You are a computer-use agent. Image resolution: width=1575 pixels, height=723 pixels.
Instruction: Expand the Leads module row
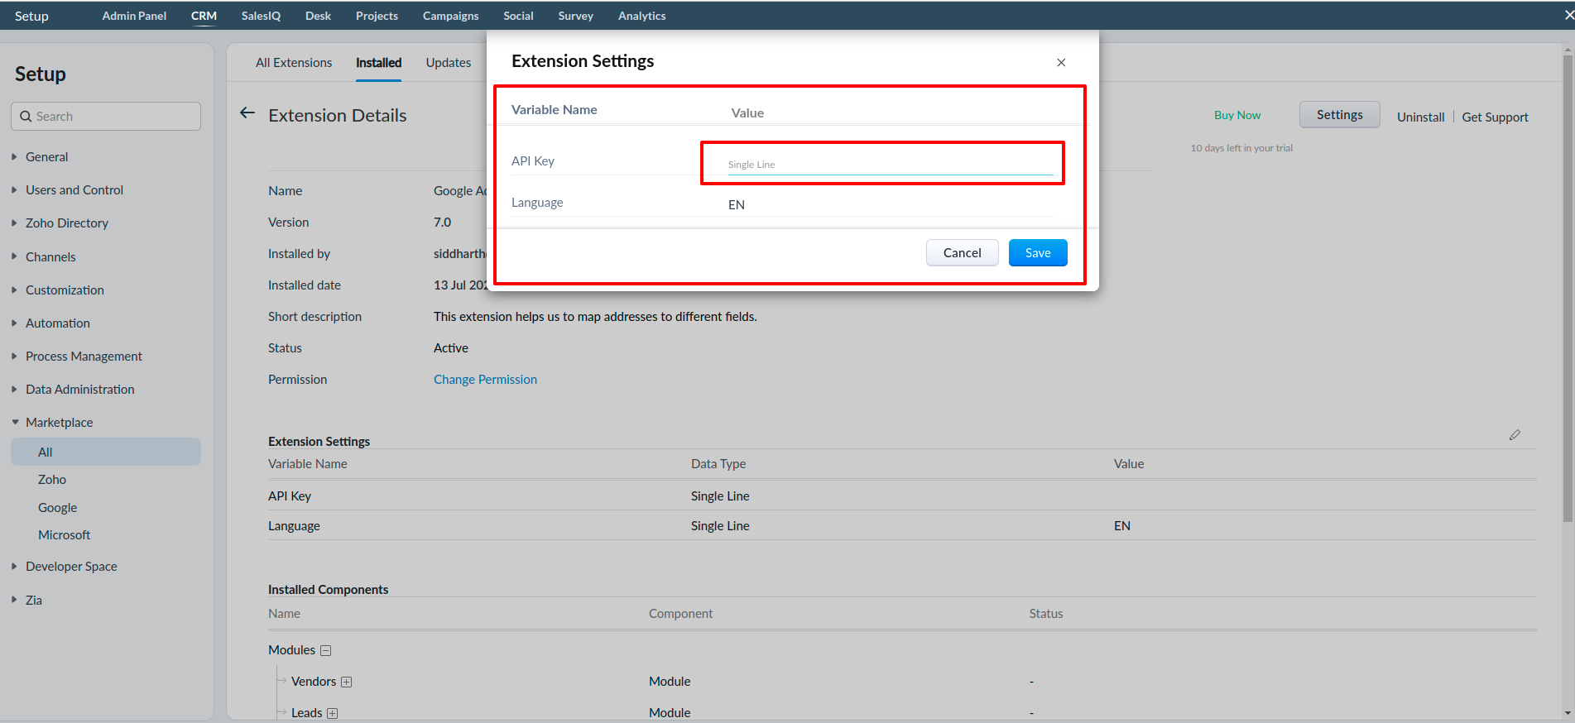pyautogui.click(x=333, y=714)
